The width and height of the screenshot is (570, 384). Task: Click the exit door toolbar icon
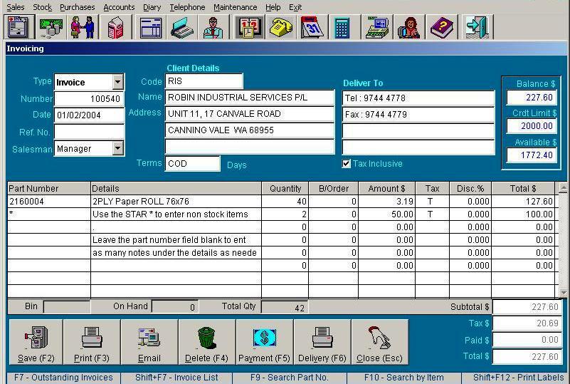coord(477,27)
